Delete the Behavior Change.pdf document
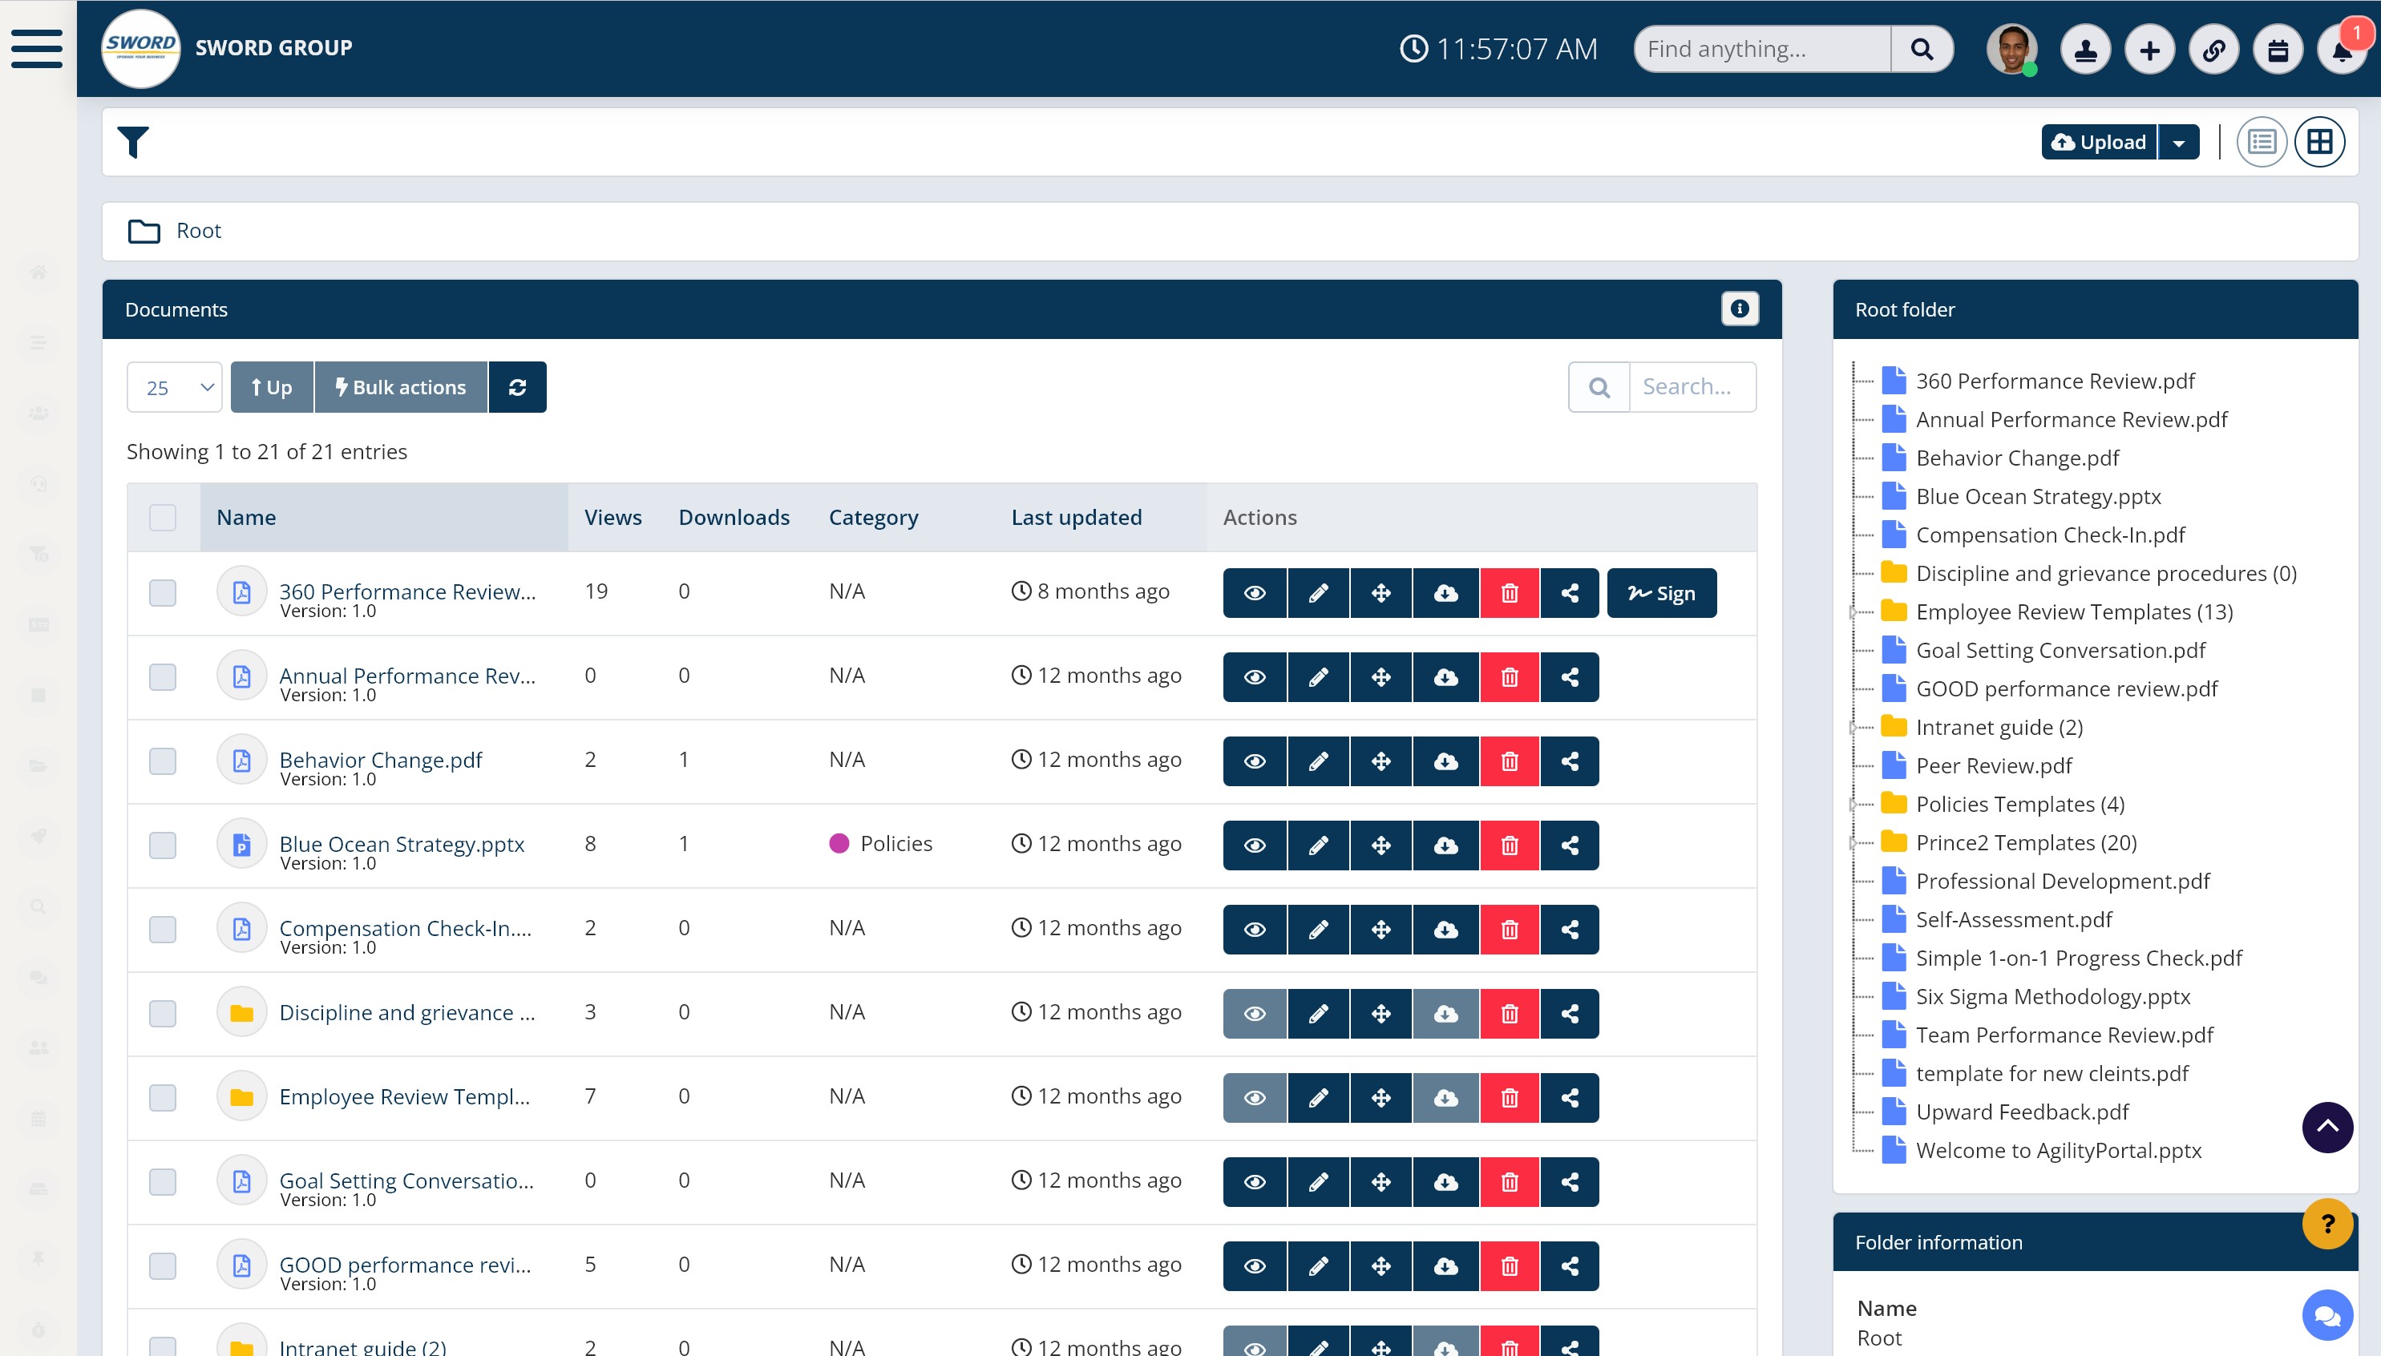The height and width of the screenshot is (1356, 2381). click(x=1509, y=761)
